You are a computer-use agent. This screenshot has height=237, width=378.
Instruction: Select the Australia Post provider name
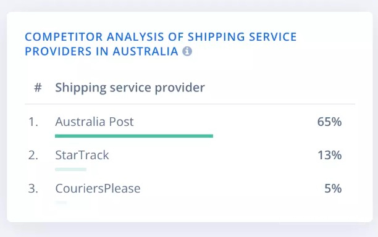tap(94, 122)
